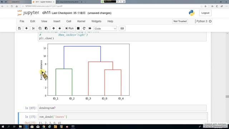Click the browser home icon
Viewport: 229px width, 129px height.
coord(17,6)
